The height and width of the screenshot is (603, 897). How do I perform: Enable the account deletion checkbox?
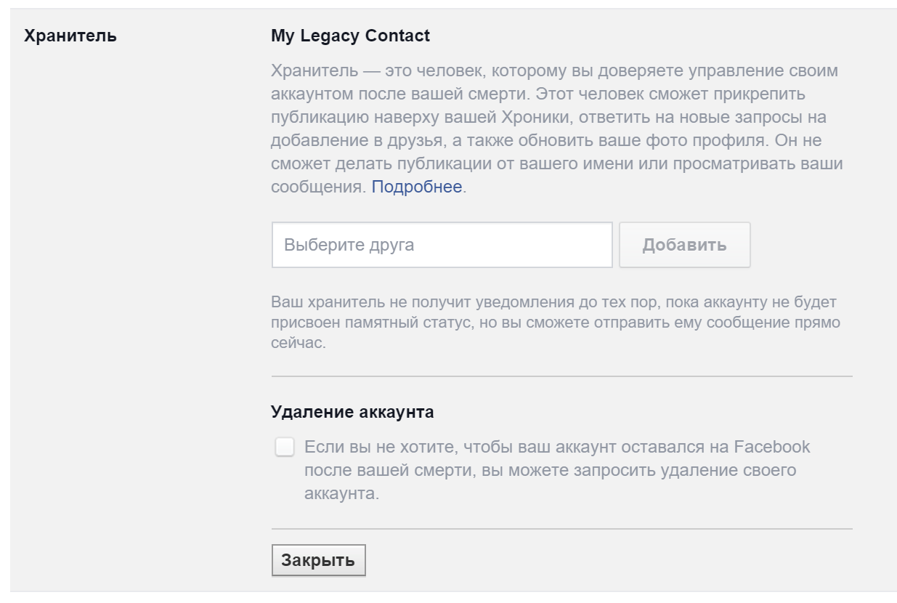(x=285, y=447)
